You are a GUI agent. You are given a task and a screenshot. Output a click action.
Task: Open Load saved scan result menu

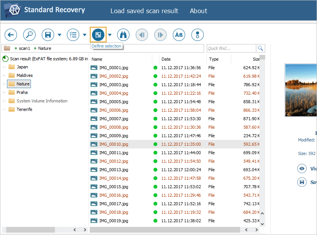(144, 11)
